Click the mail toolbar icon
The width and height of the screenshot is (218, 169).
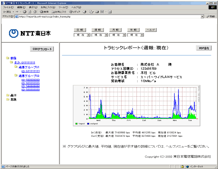(x=91, y=12)
